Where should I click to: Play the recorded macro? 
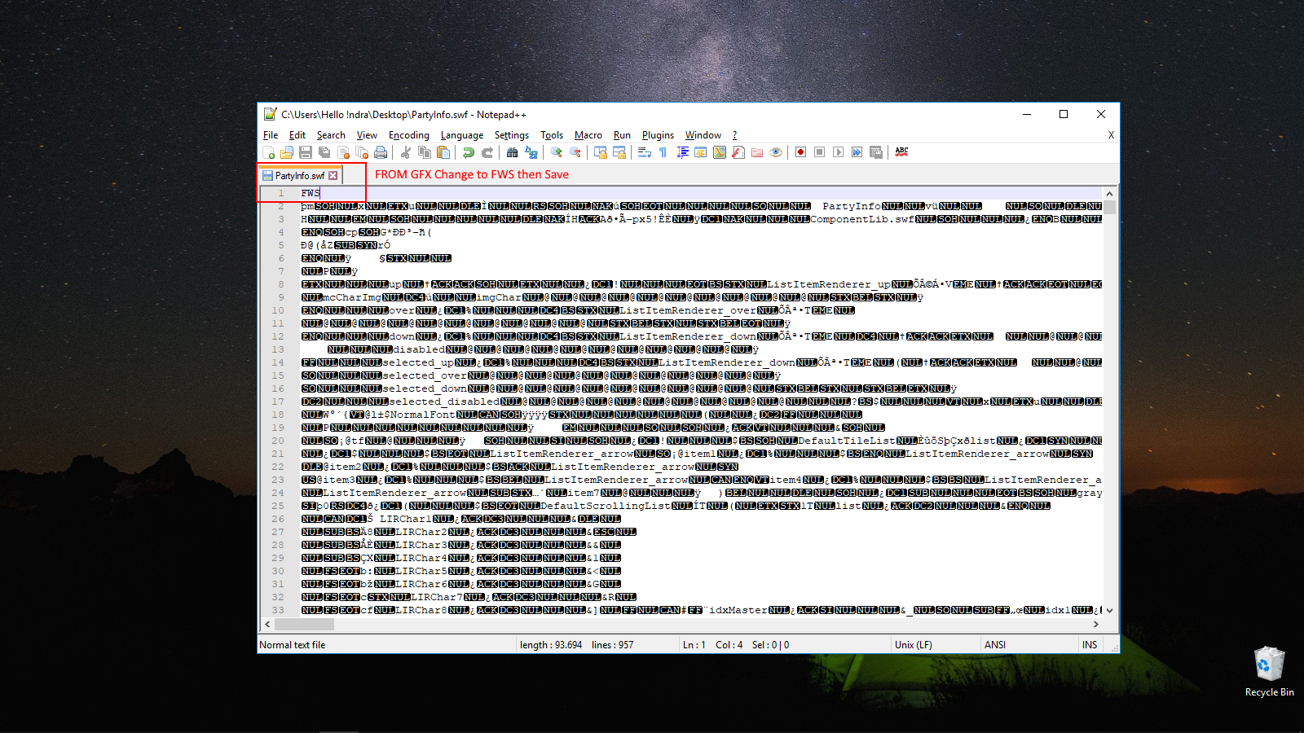point(838,152)
